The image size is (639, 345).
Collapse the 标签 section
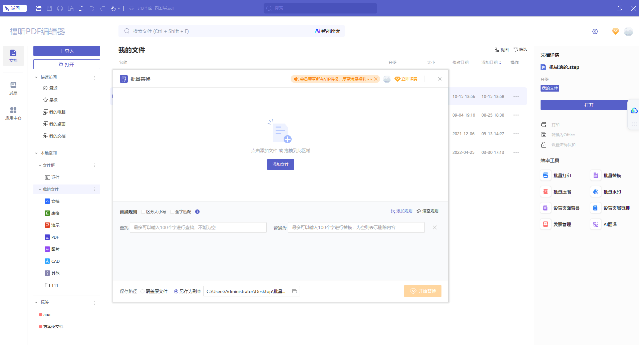pos(36,302)
